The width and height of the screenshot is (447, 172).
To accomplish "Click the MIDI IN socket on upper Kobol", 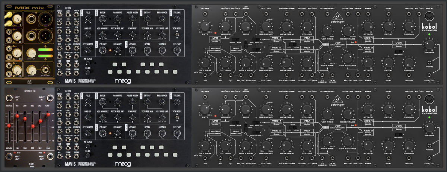I will pos(430,17).
